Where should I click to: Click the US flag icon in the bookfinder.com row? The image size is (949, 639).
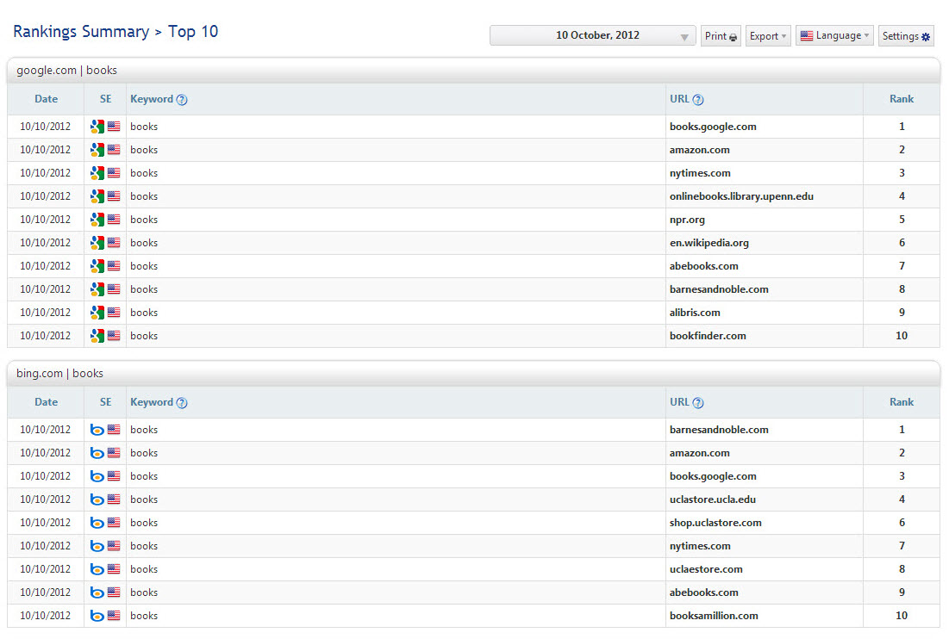(114, 336)
